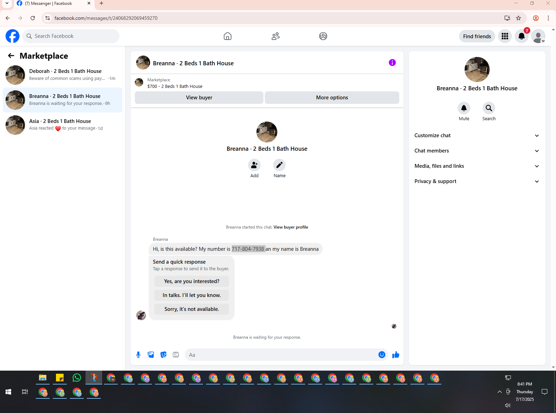Send quick reply 'In talks. I'll let you know.'
The width and height of the screenshot is (556, 413).
click(x=192, y=295)
